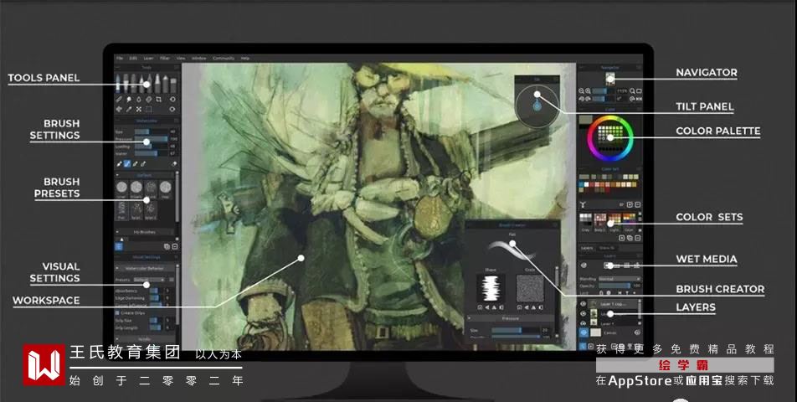Open the Presets dropdown in Visual Settings

pos(149,280)
